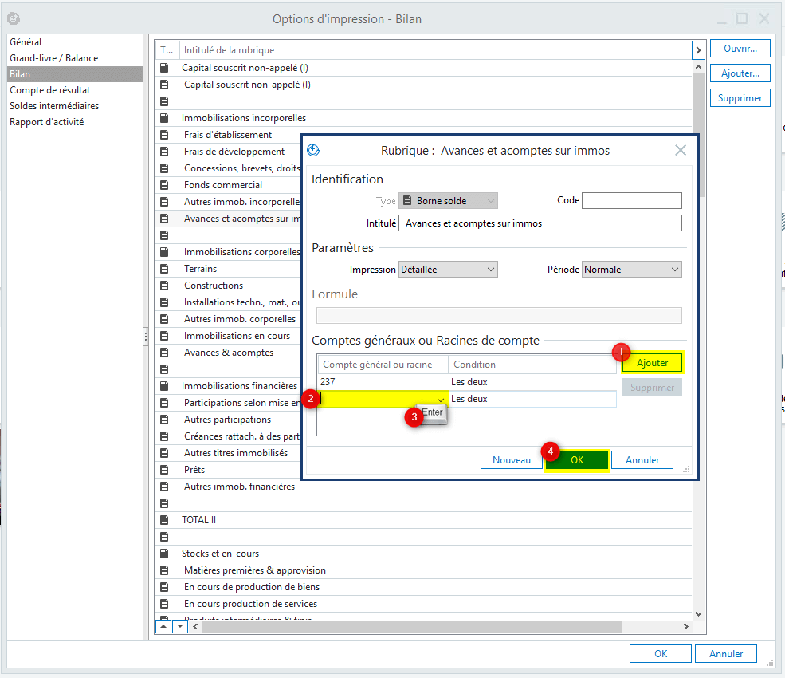Click the icon next to TOTAL II
785x678 pixels.
point(164,520)
